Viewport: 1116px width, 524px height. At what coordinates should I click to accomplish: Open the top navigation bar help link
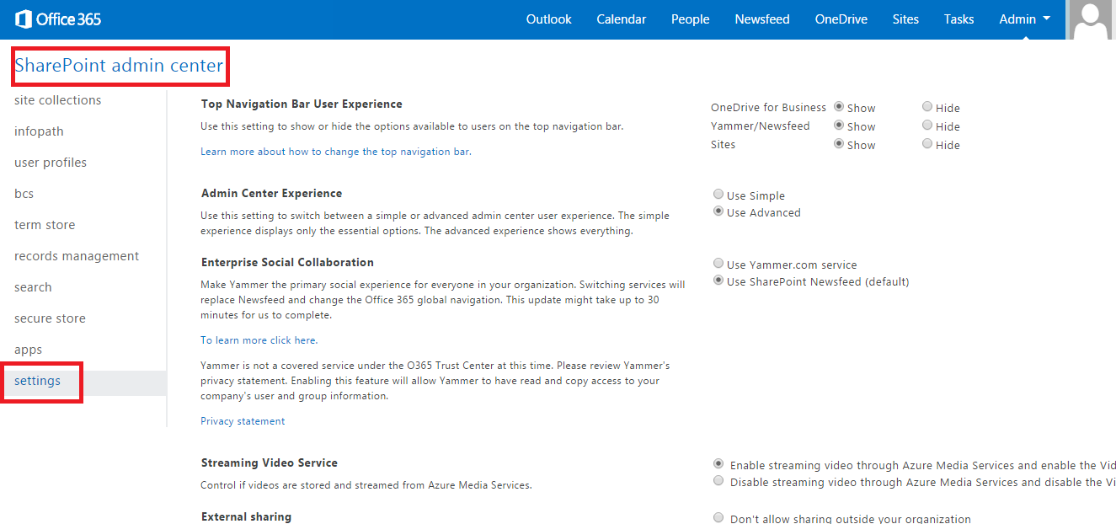pos(335,152)
